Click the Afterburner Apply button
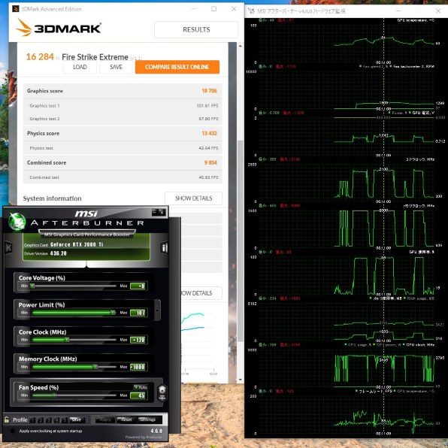 click(104, 419)
